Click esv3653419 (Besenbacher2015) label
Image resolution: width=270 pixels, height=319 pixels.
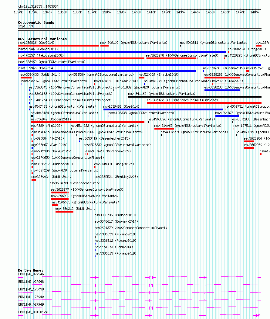pos(104,139)
